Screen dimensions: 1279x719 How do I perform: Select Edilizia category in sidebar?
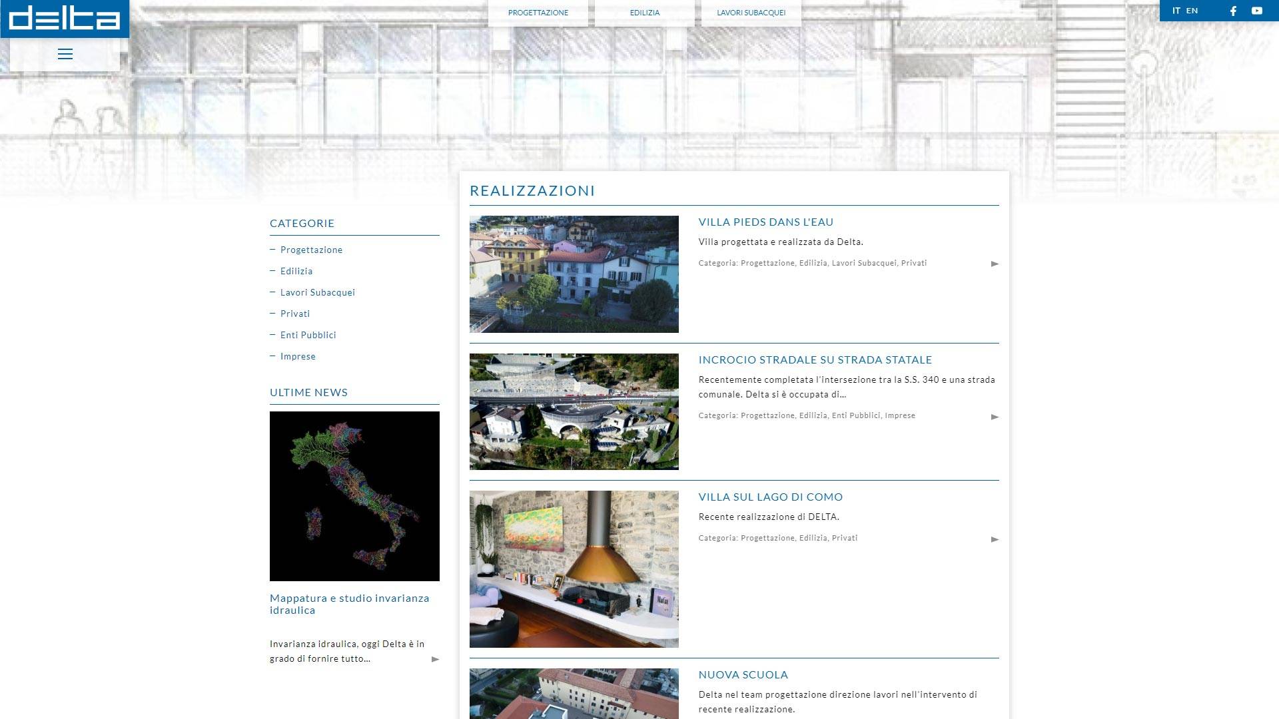[296, 271]
